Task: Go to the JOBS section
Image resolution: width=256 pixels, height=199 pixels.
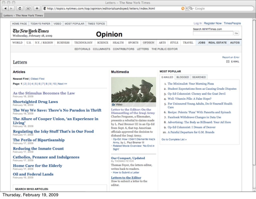Action: [201, 43]
